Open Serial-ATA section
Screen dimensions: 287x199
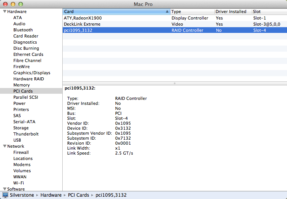[24, 122]
